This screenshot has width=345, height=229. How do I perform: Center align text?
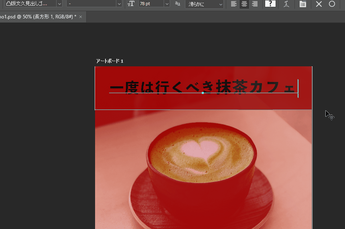tap(244, 4)
